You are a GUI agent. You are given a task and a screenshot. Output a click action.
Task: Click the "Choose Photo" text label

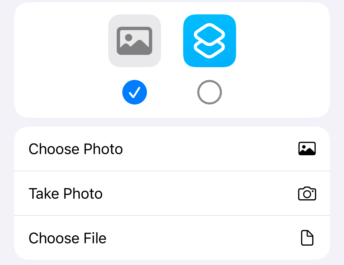[76, 149]
